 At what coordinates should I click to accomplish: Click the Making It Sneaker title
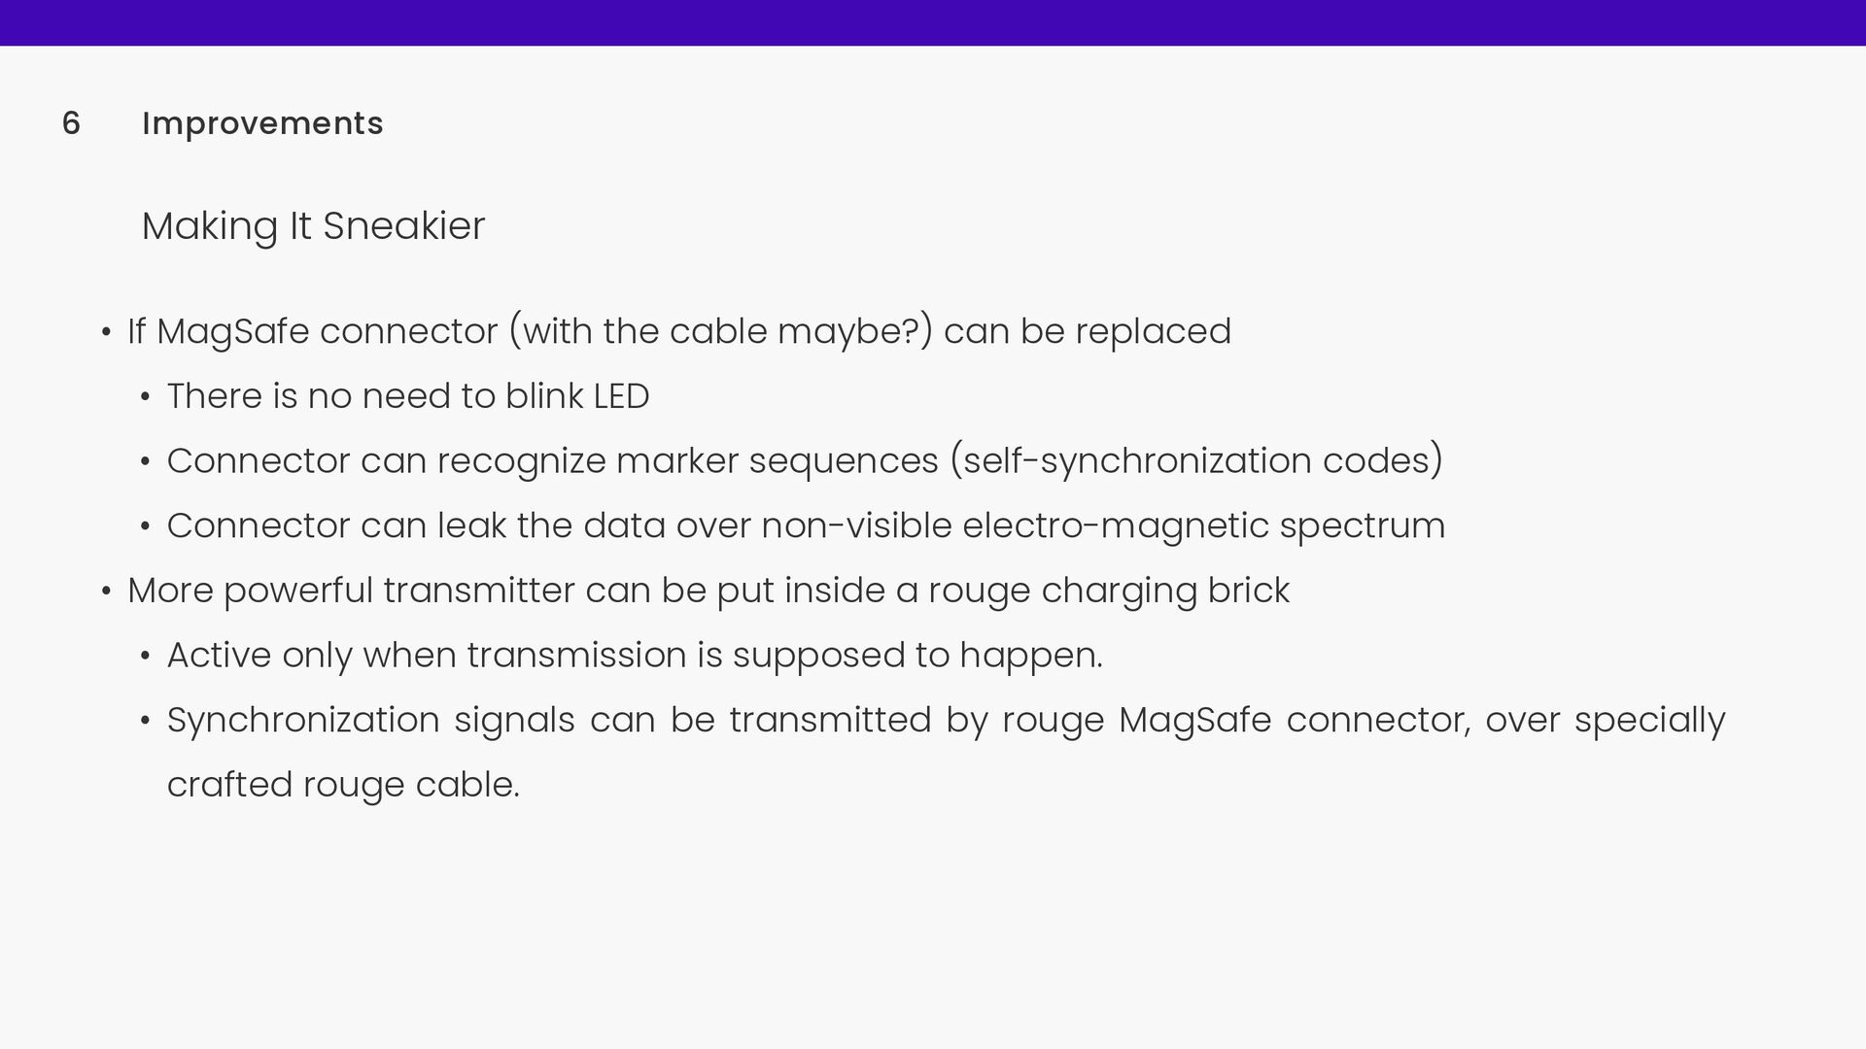tap(313, 226)
